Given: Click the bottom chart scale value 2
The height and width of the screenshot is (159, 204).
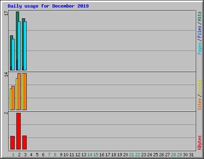Looking at the screenshot, I should pyautogui.click(x=6, y=113).
